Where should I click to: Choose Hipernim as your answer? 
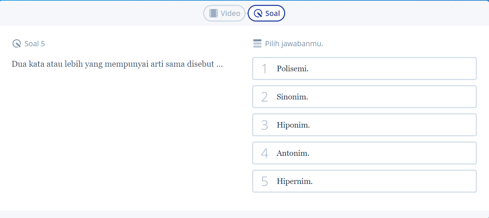point(364,181)
